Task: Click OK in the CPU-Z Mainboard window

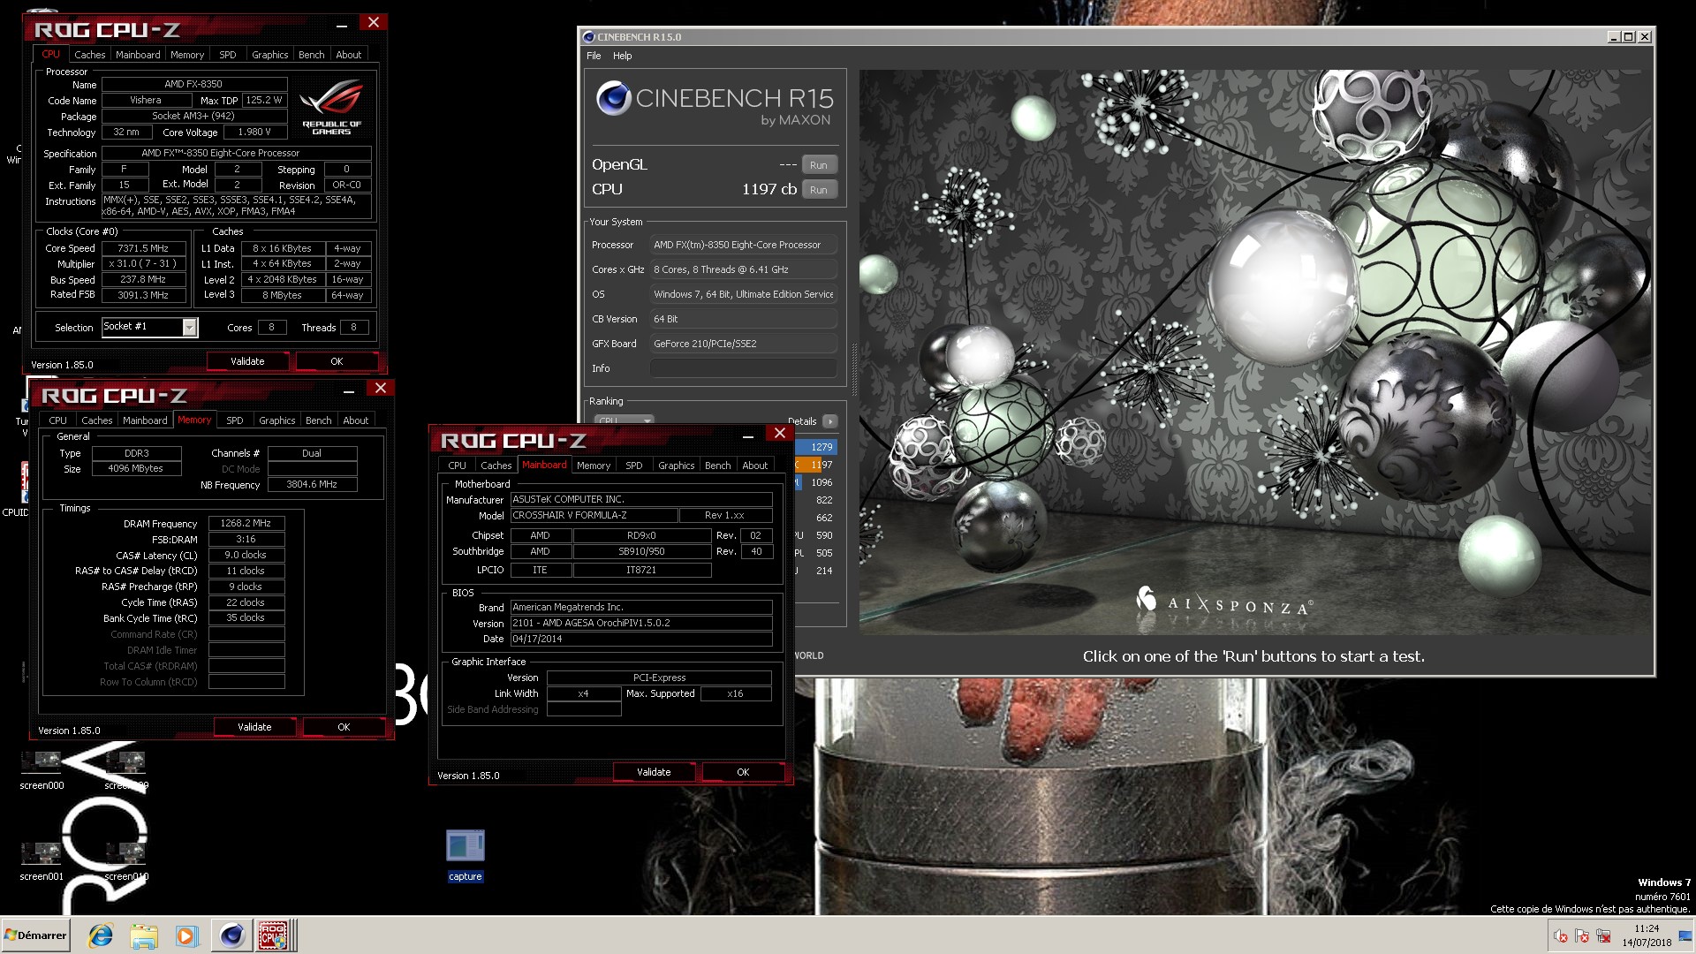Action: pos(743,772)
